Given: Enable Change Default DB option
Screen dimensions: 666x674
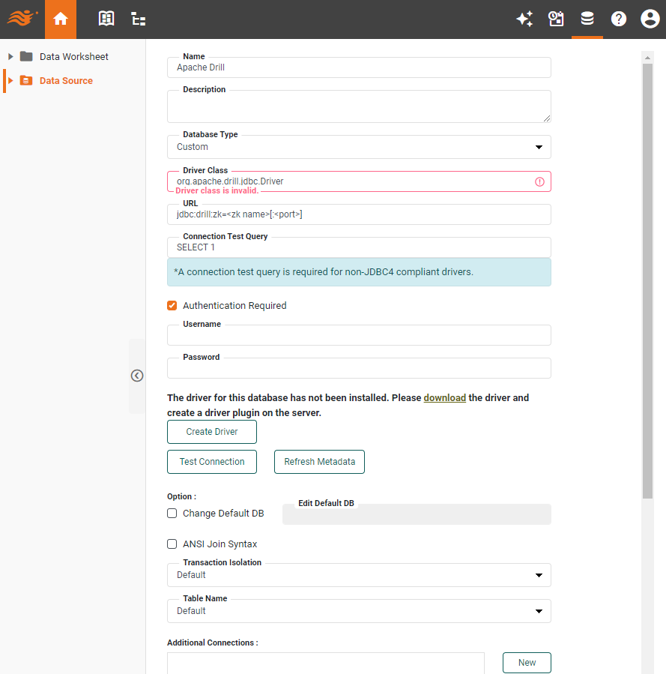Looking at the screenshot, I should coord(172,513).
